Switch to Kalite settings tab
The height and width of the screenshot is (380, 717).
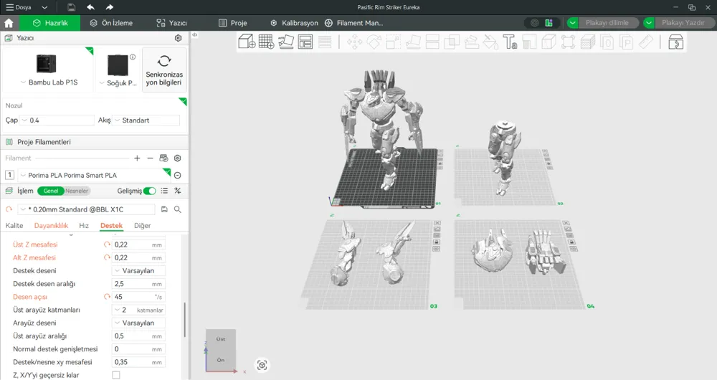click(x=14, y=225)
